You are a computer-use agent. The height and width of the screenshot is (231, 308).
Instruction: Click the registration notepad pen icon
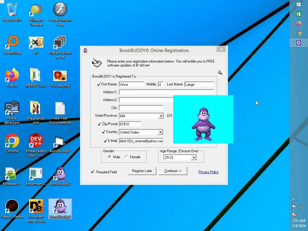[x=97, y=63]
